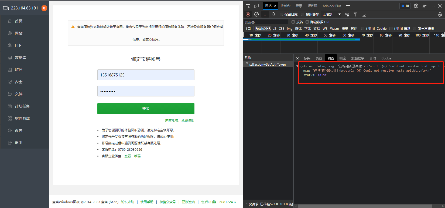Viewport: 445px width, 208px height.
Task: Select the 全部 type filter
Action: [248, 29]
